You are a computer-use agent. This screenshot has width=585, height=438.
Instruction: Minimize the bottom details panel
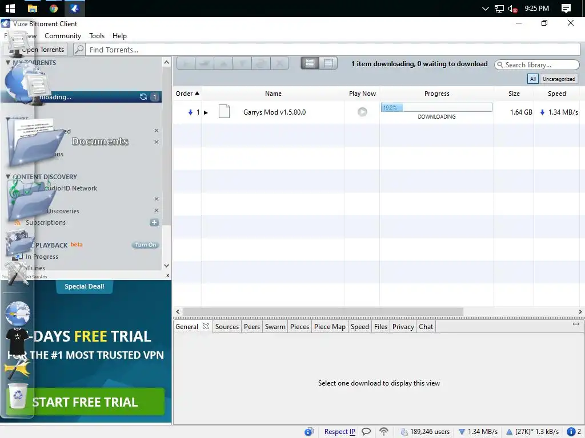coord(576,324)
